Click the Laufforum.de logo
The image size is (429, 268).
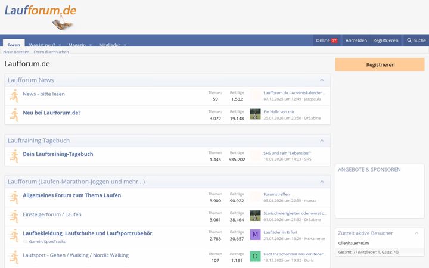tap(41, 17)
